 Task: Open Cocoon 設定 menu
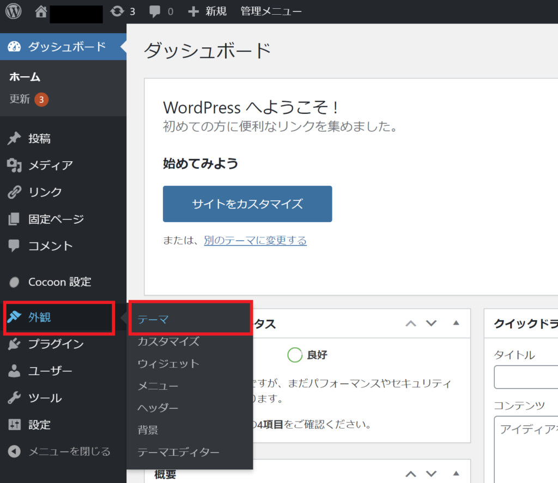(63, 282)
